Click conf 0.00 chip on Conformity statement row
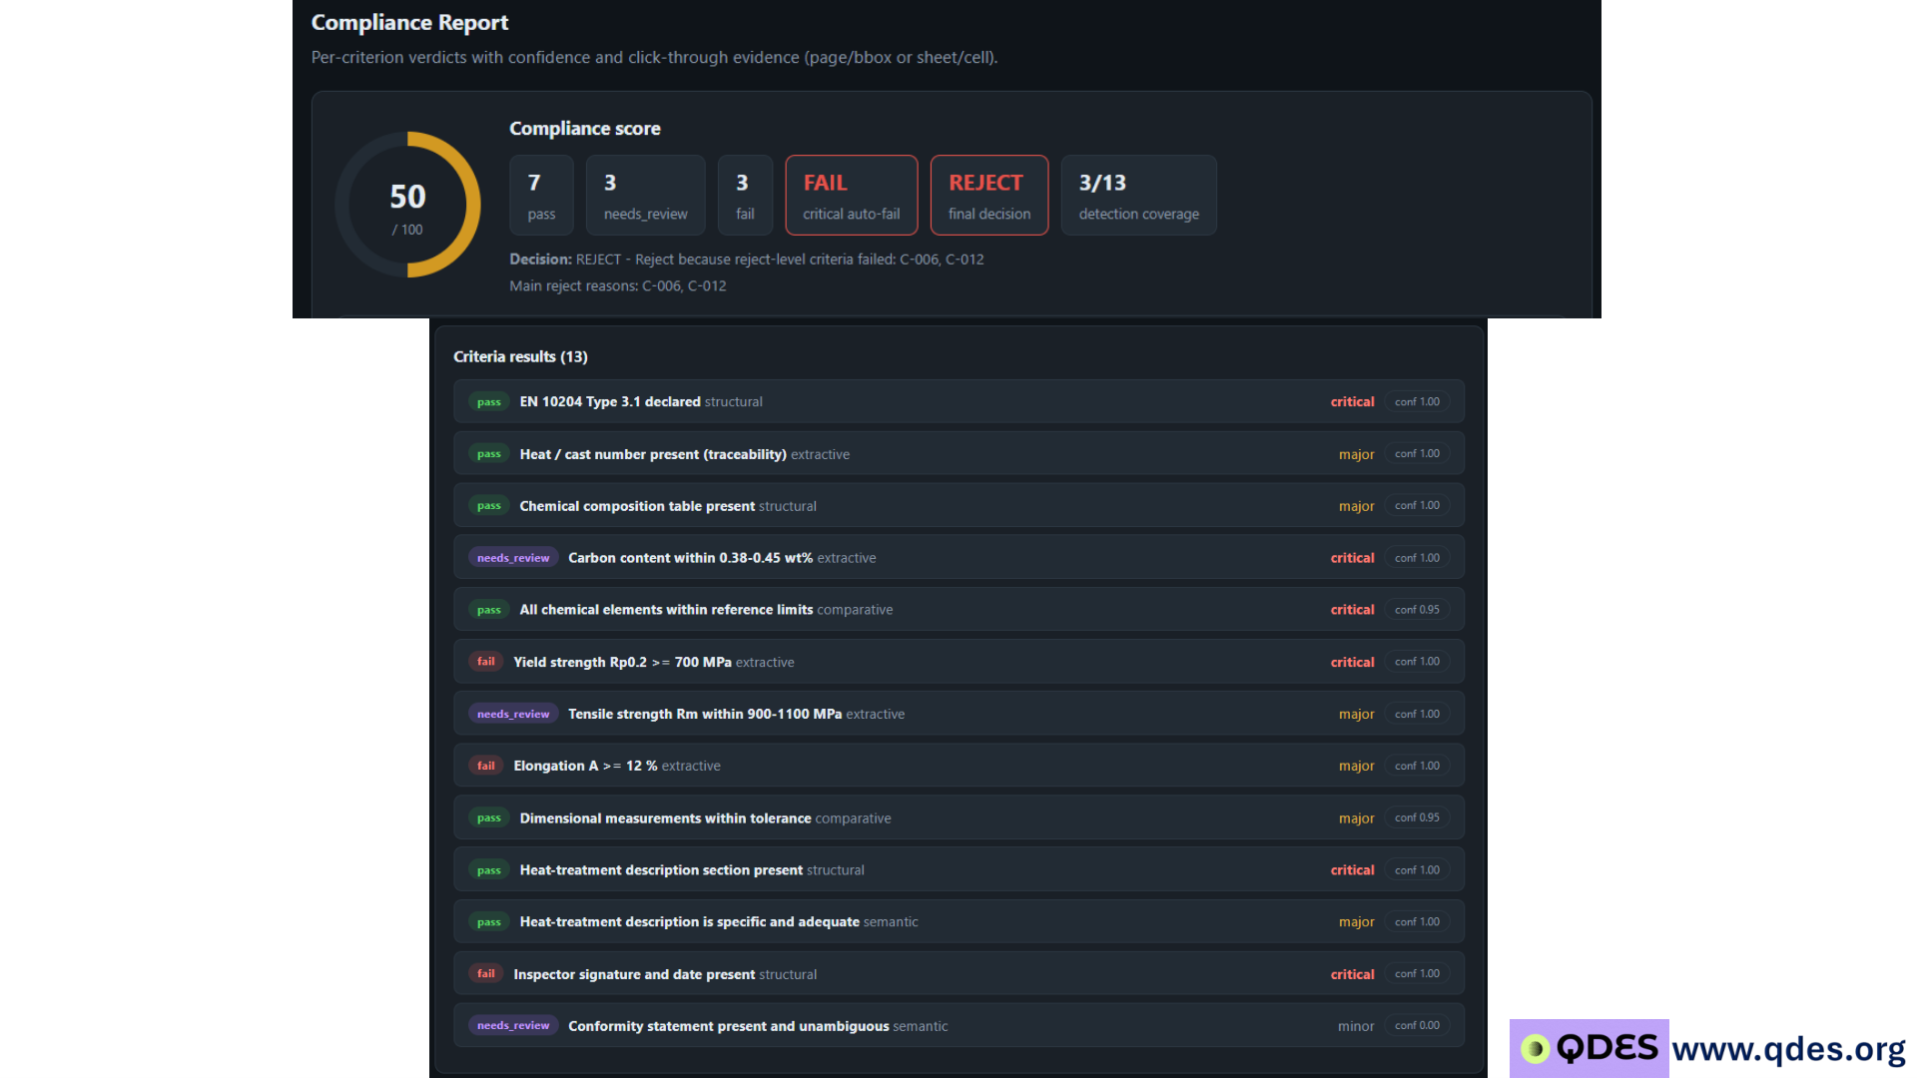1917x1078 pixels. (1417, 1025)
